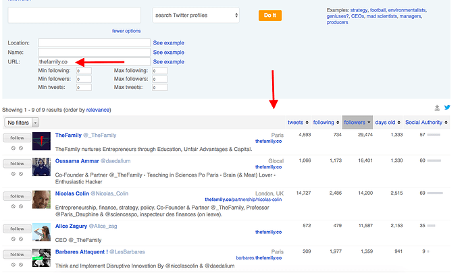Open Nicolas Colin's profile photo
466x273 pixels.
[x=41, y=200]
